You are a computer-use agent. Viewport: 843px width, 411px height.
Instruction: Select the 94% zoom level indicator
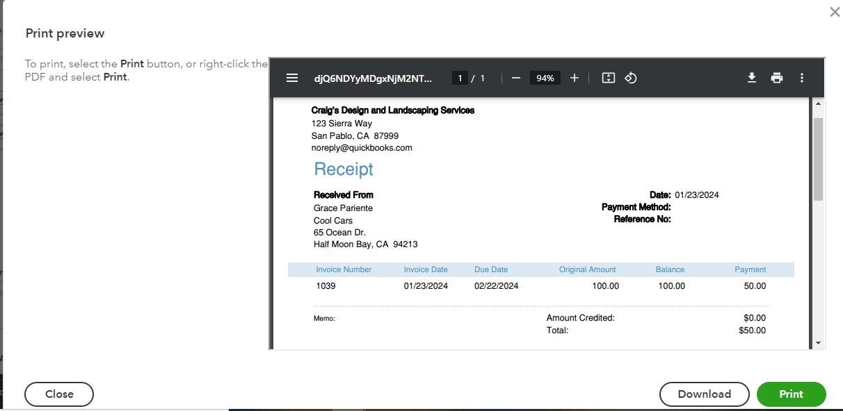point(545,78)
